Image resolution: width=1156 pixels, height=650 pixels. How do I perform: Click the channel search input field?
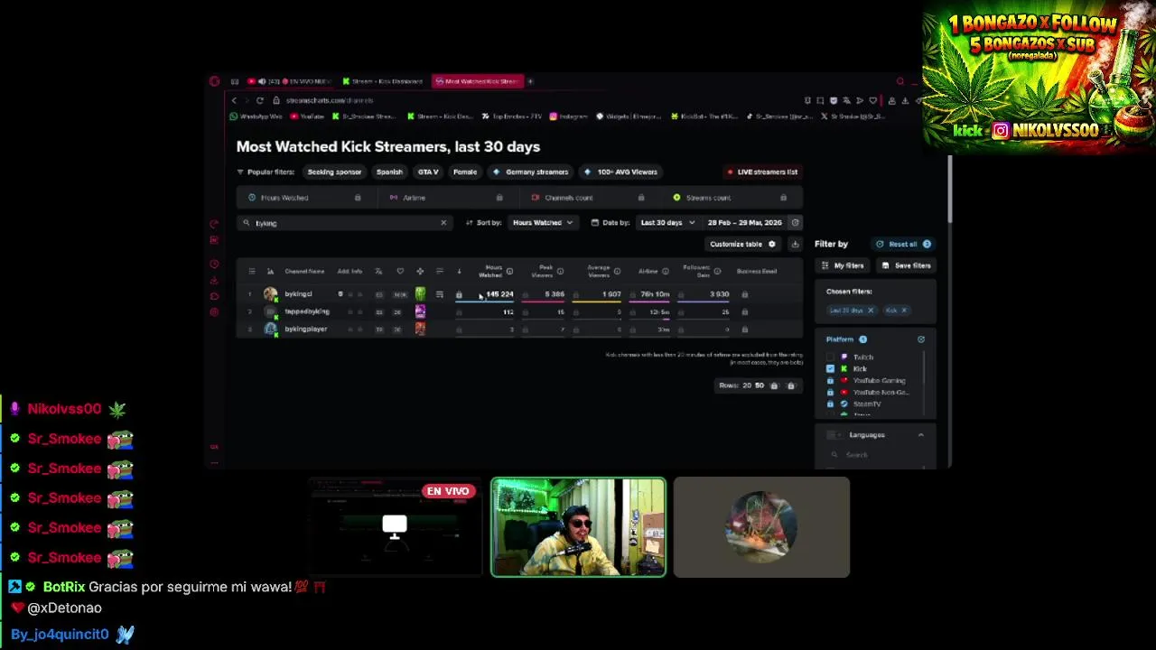343,222
